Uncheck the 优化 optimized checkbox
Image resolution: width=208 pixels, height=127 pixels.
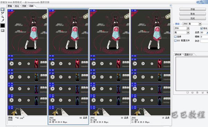(201, 28)
